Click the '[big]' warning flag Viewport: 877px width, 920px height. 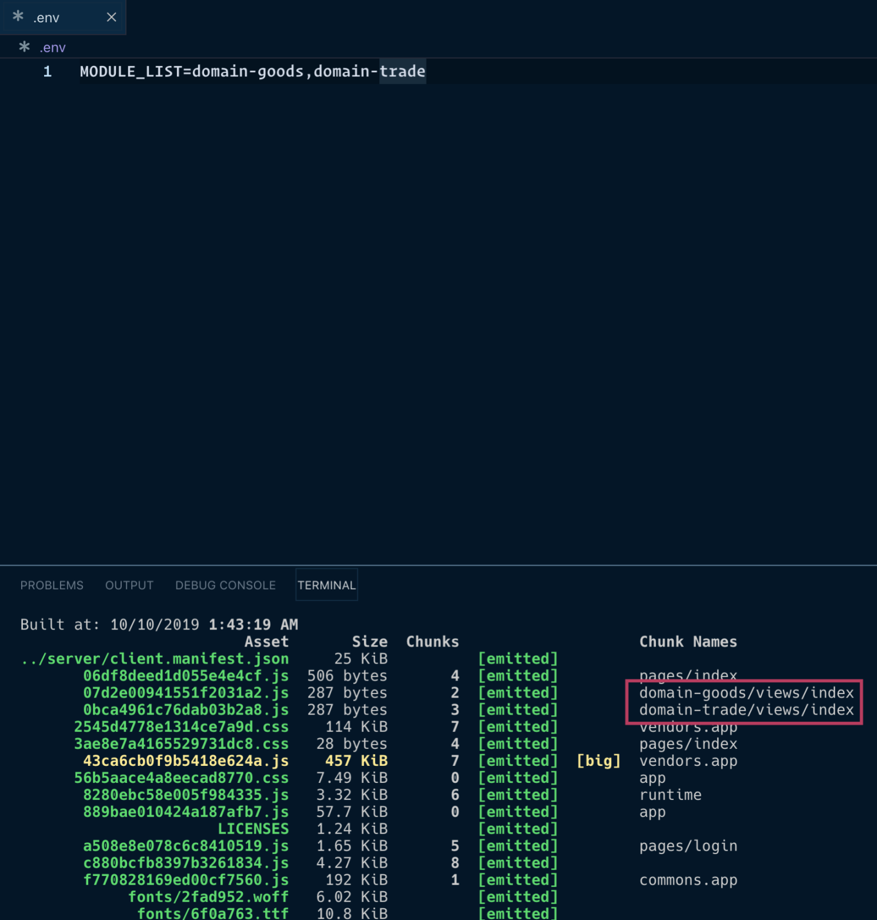coord(599,761)
